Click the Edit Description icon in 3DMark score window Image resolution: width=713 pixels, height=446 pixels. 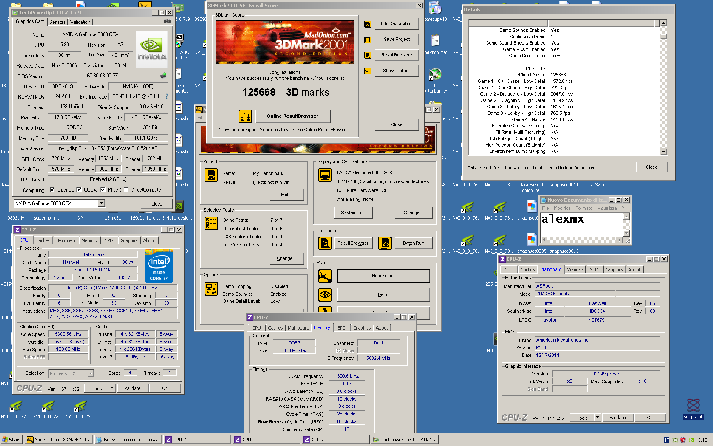[368, 24]
